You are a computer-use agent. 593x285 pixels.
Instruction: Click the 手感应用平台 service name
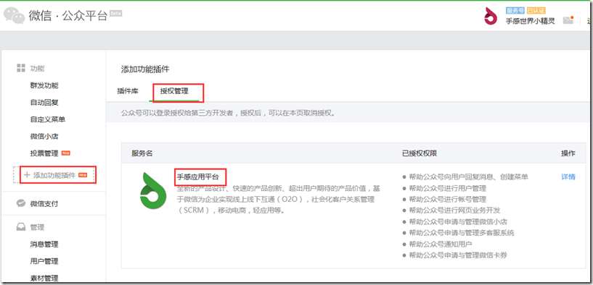(198, 176)
